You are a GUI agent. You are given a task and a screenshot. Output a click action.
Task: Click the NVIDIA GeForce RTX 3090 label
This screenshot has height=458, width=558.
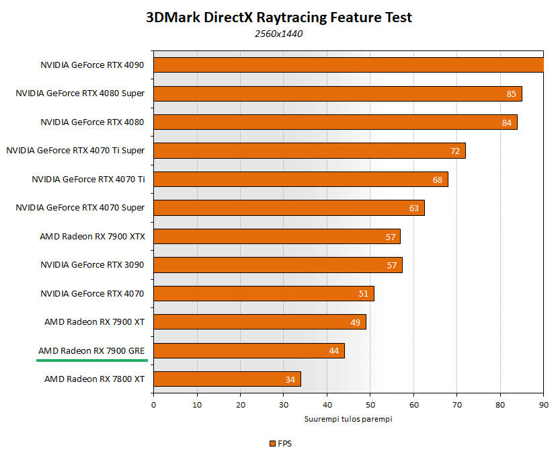[92, 265]
